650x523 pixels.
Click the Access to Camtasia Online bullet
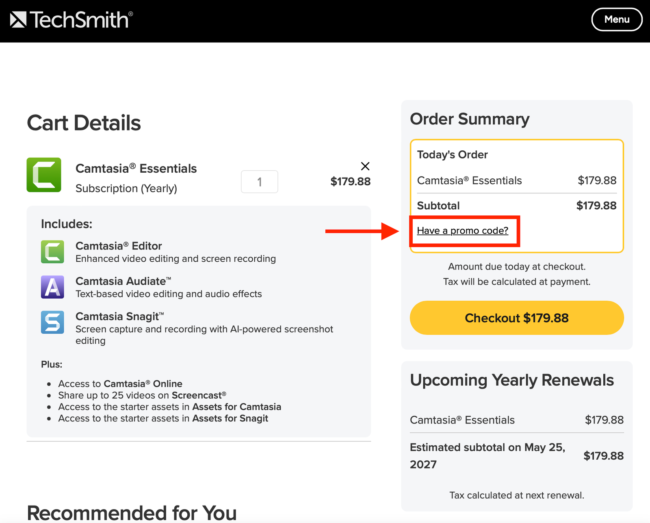click(x=120, y=384)
